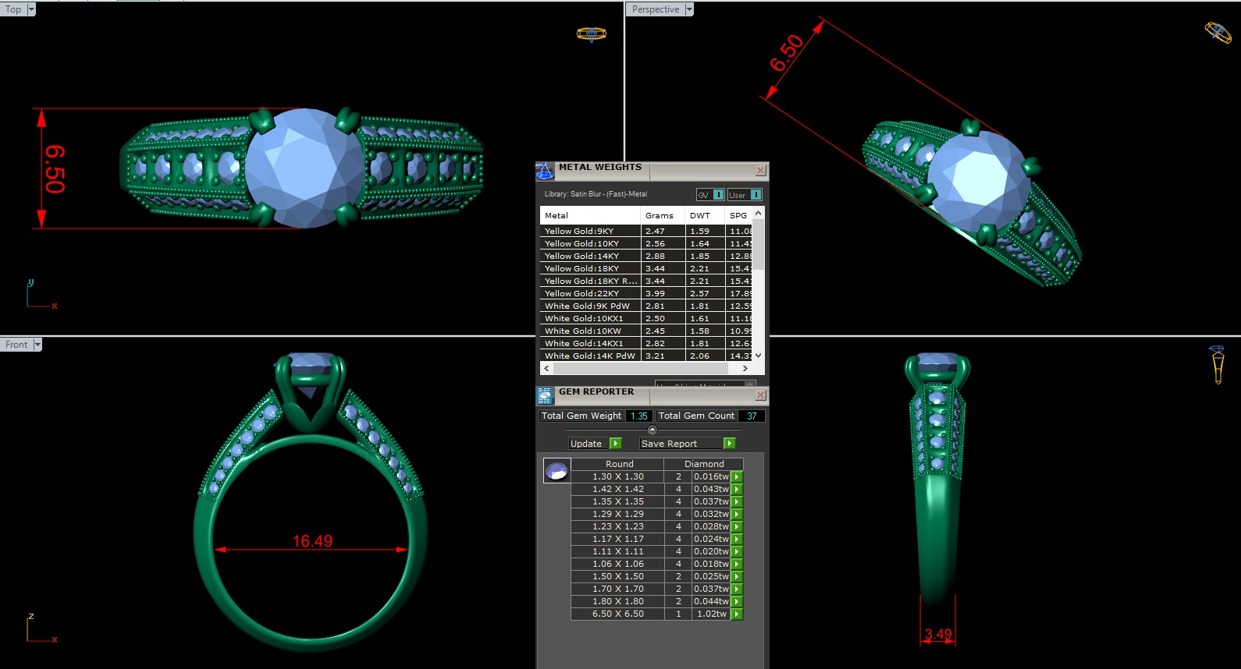The height and width of the screenshot is (669, 1241).
Task: Click the Total Gem Count value 37
Action: coord(752,416)
